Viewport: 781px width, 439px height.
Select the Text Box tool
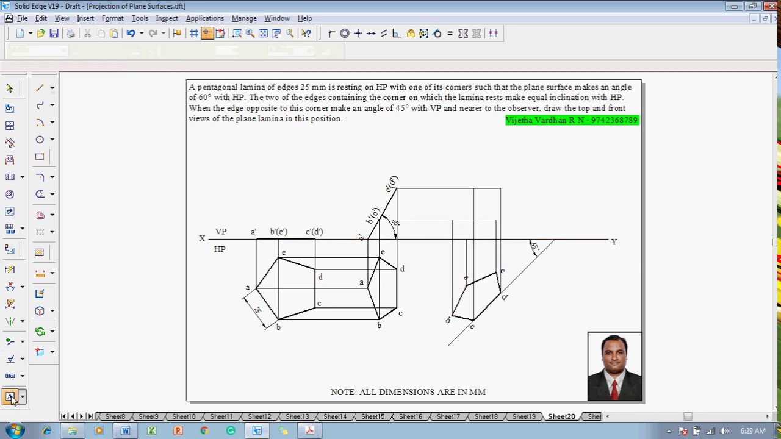coord(10,397)
